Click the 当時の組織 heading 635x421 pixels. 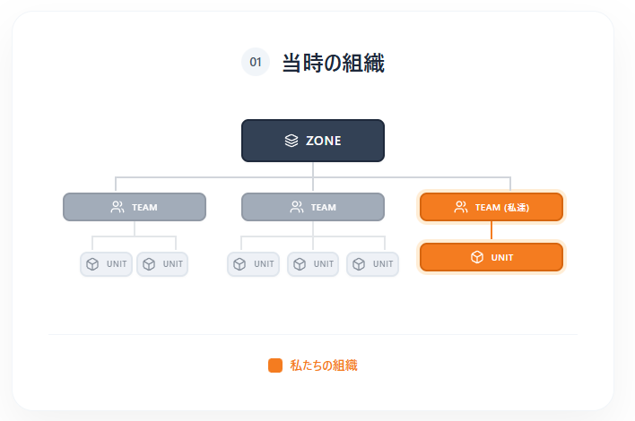pyautogui.click(x=334, y=63)
